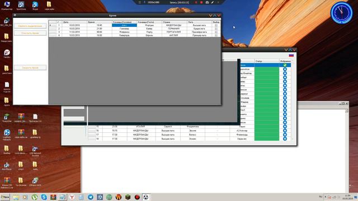Click the green status cell of 'АЗ Алкмаар' row
This screenshot has height=201, width=358.
[x=267, y=131]
